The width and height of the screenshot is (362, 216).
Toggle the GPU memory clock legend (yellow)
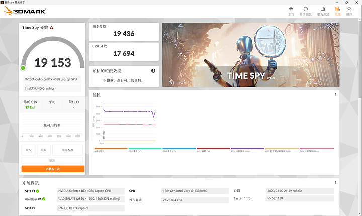(x=282, y=150)
